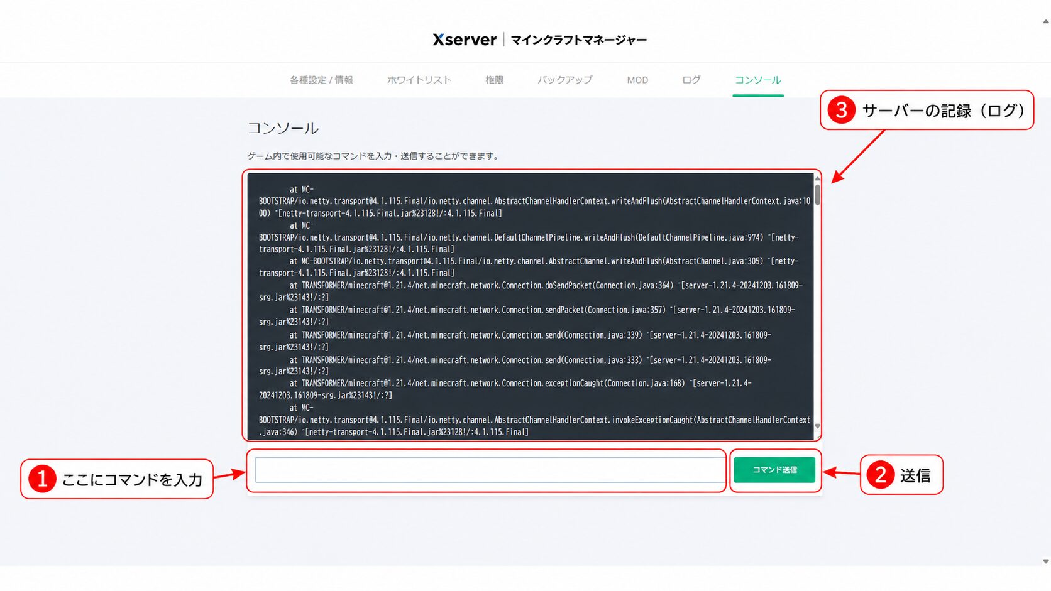The image size is (1051, 591).
Task: Click the console log scrollbar thumb
Action: click(x=817, y=194)
